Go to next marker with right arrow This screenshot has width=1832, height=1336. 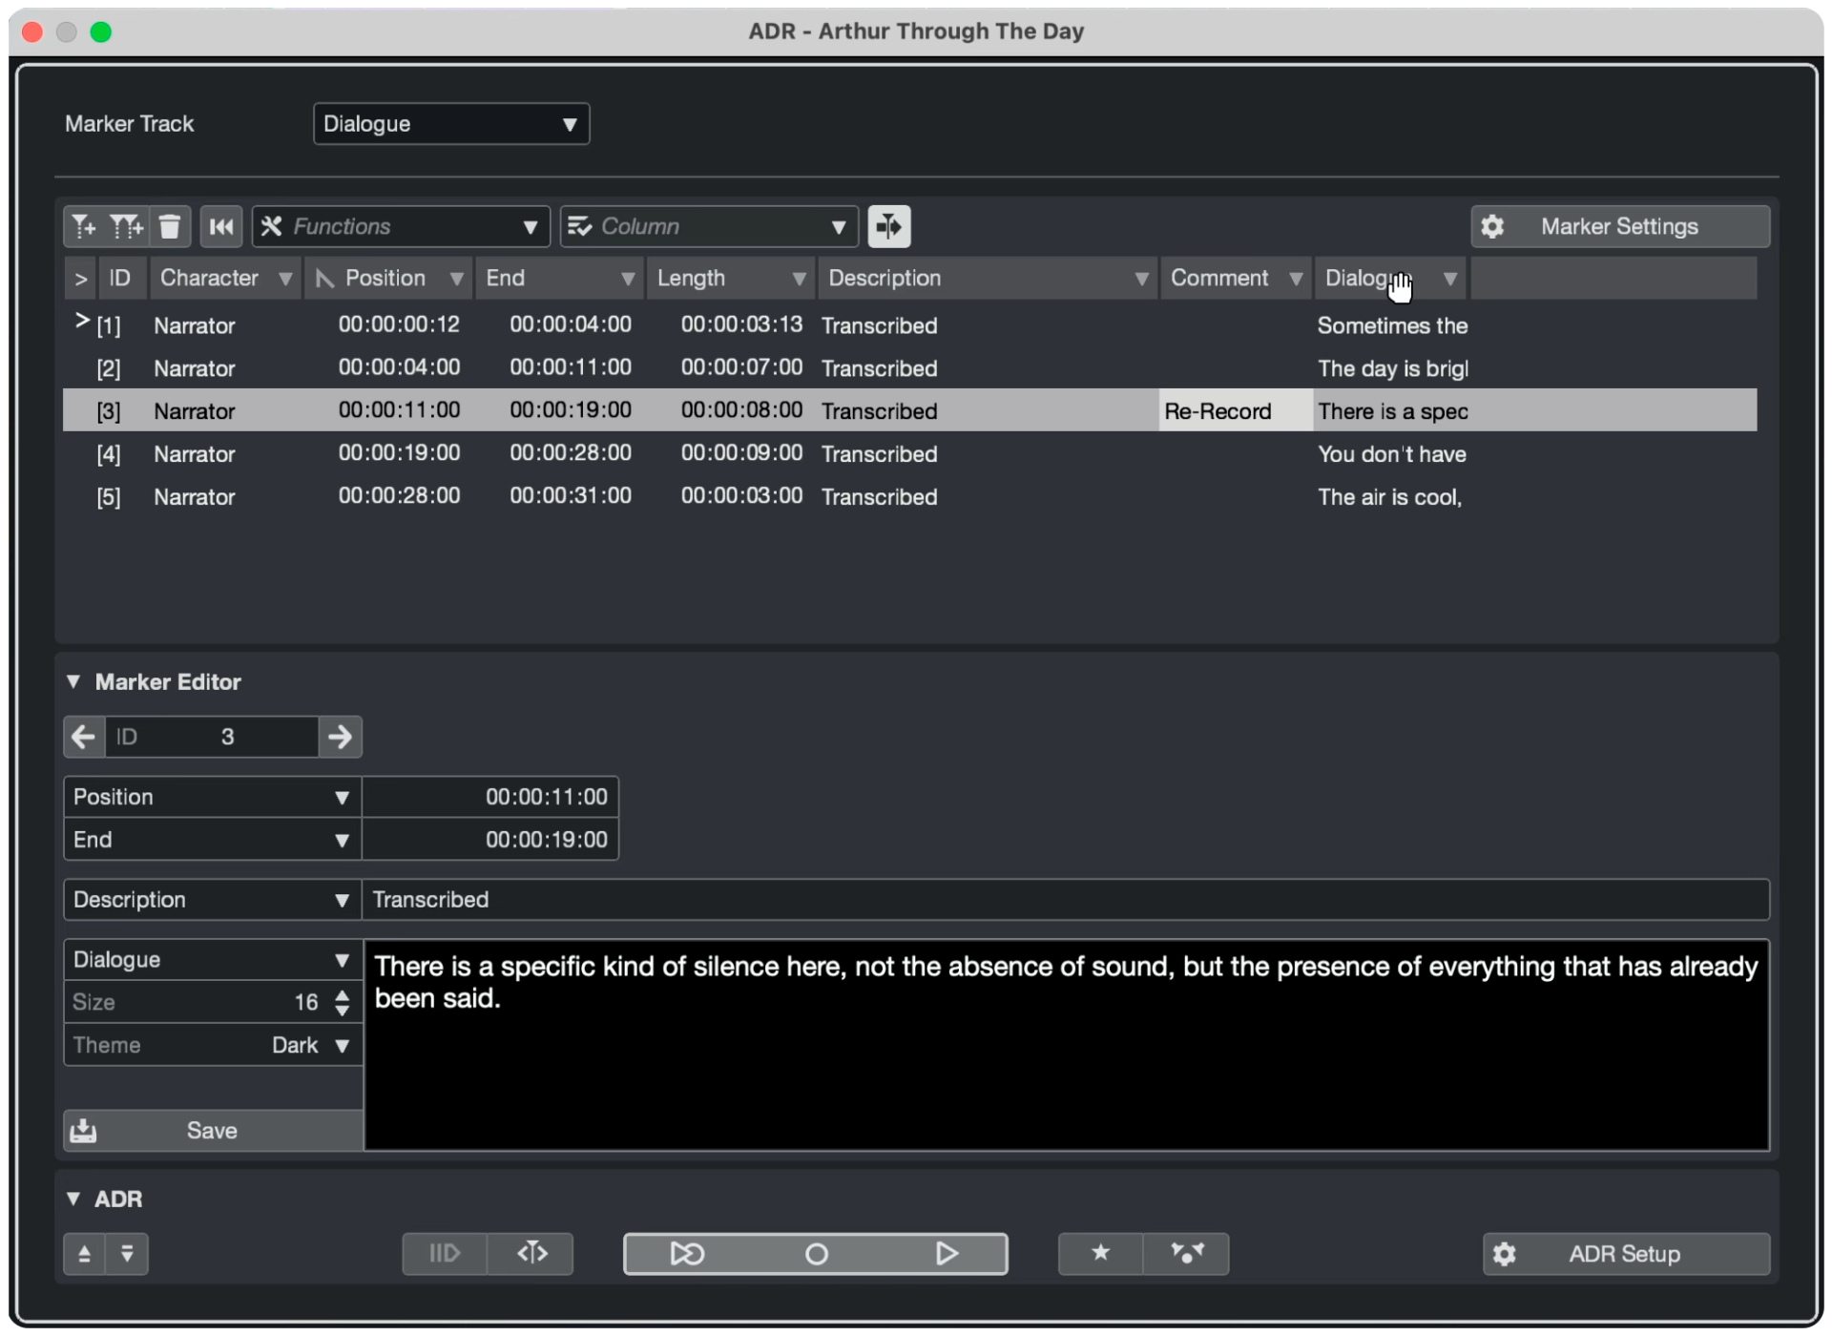pyautogui.click(x=340, y=737)
